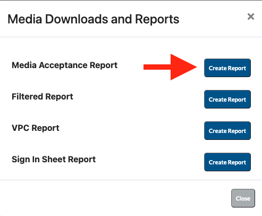Select the 'VPC Report' label

point(36,128)
